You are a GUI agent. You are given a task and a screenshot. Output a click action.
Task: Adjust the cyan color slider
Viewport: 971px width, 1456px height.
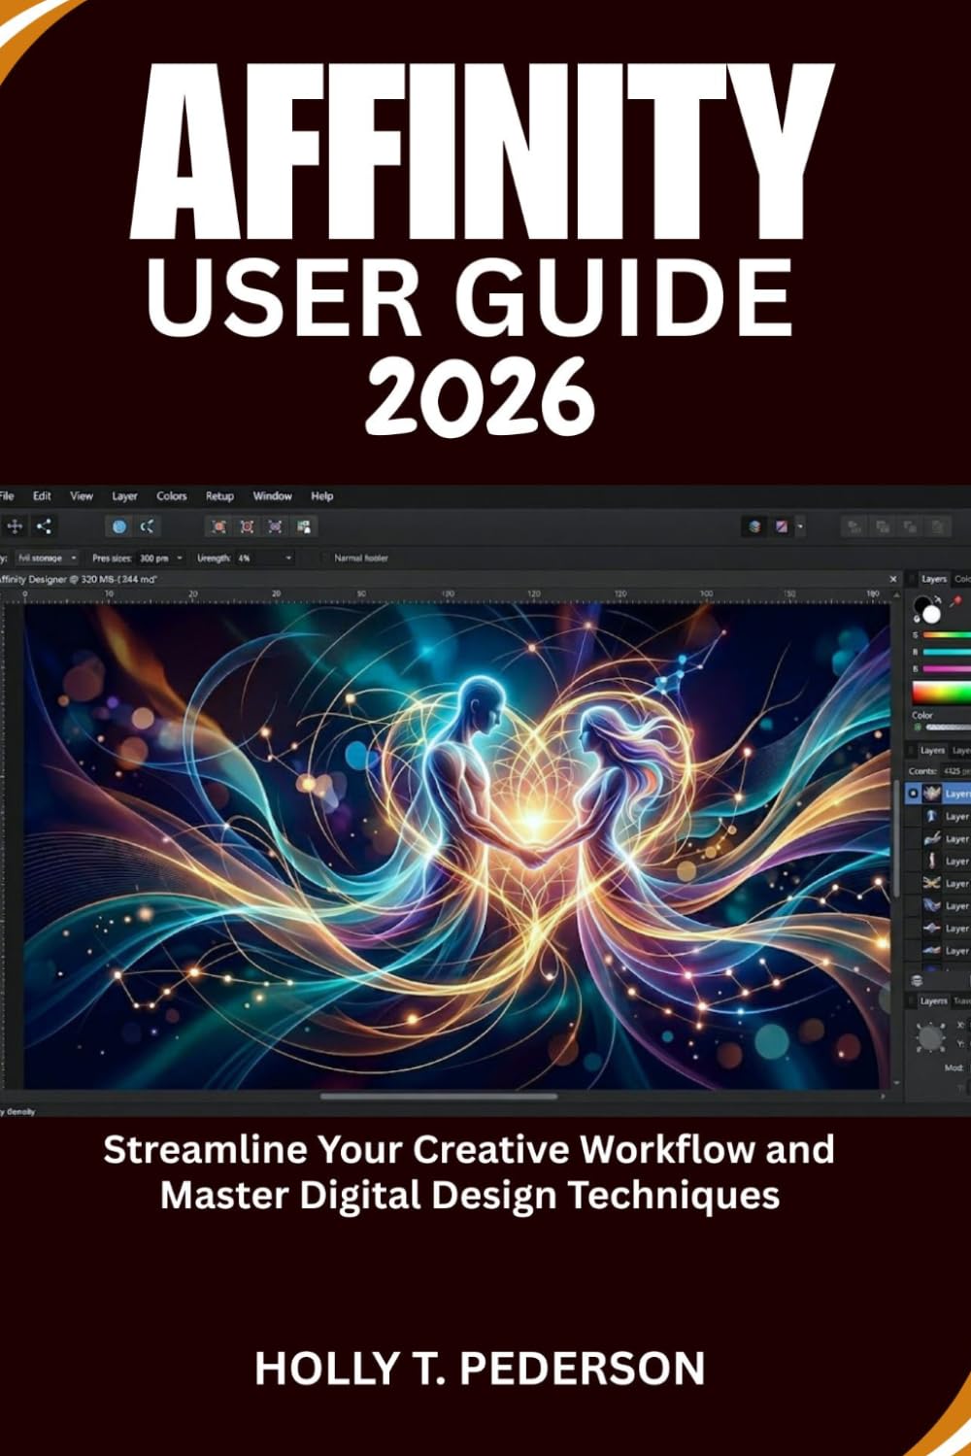point(947,652)
